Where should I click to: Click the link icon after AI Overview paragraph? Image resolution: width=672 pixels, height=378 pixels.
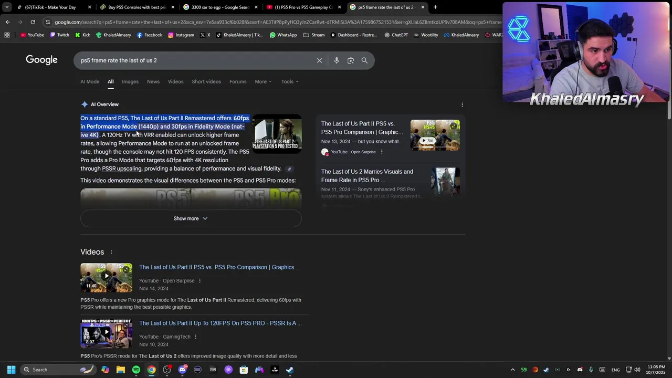[289, 169]
